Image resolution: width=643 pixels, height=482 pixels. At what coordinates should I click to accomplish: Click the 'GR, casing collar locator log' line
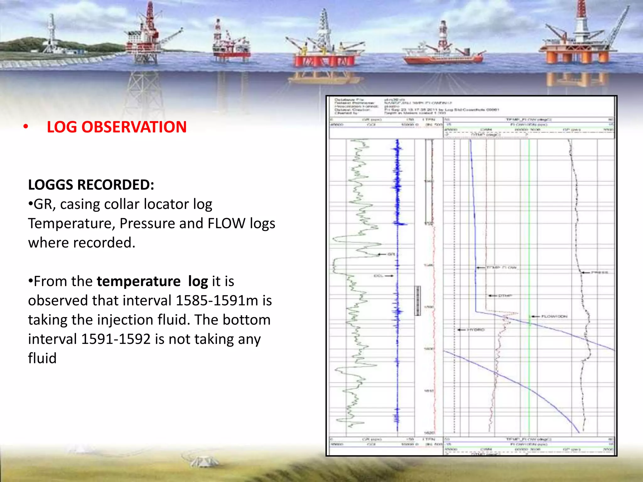pos(120,204)
